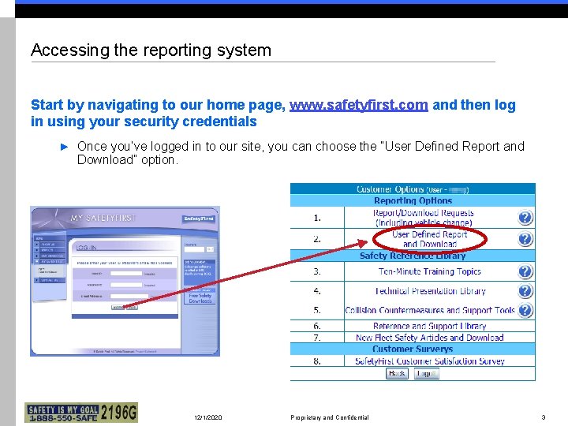Click the 'Safety Reference Library' header
The width and height of the screenshot is (568, 426).
tap(413, 256)
